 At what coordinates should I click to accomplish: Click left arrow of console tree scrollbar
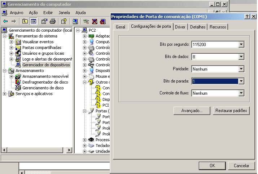4,150
